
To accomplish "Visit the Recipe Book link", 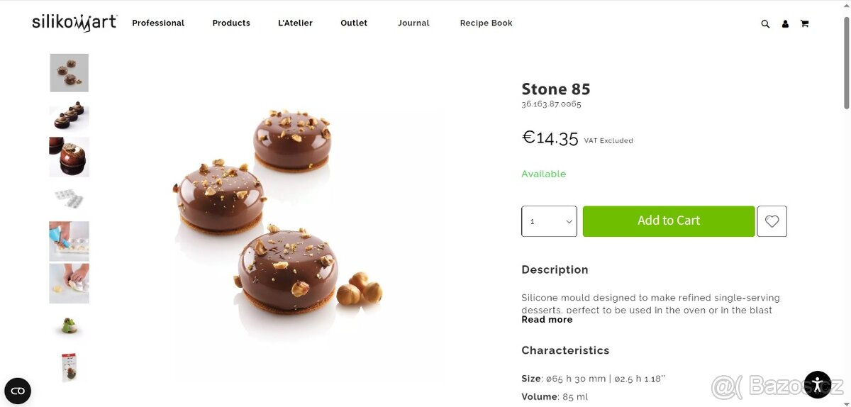I will [486, 23].
